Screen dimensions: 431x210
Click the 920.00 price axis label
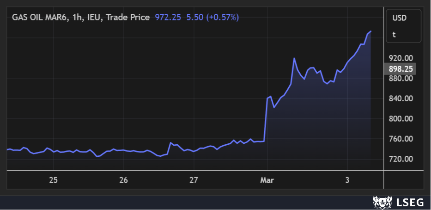click(x=401, y=58)
